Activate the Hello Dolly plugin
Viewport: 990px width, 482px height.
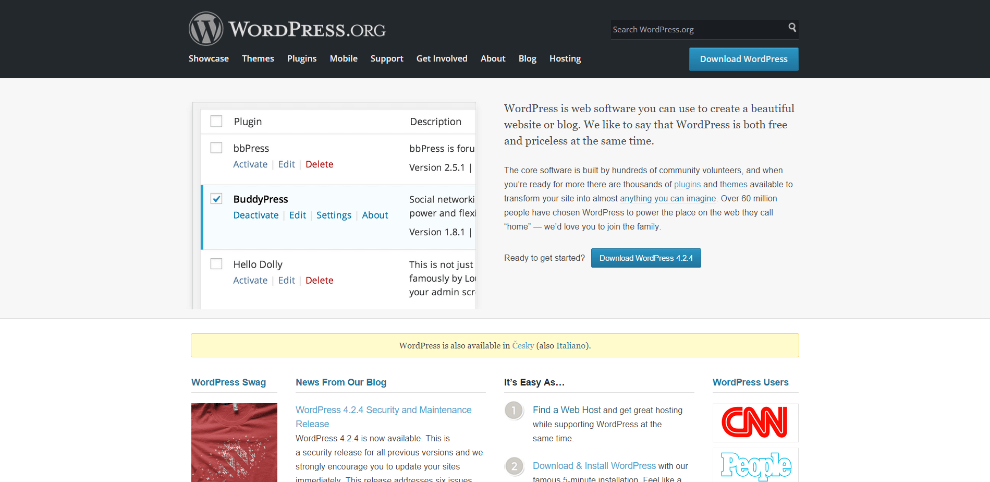(x=250, y=280)
